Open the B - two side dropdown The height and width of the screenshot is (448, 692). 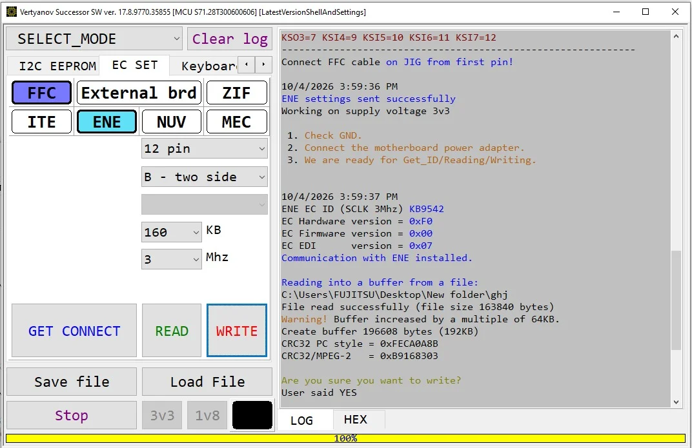(x=205, y=177)
